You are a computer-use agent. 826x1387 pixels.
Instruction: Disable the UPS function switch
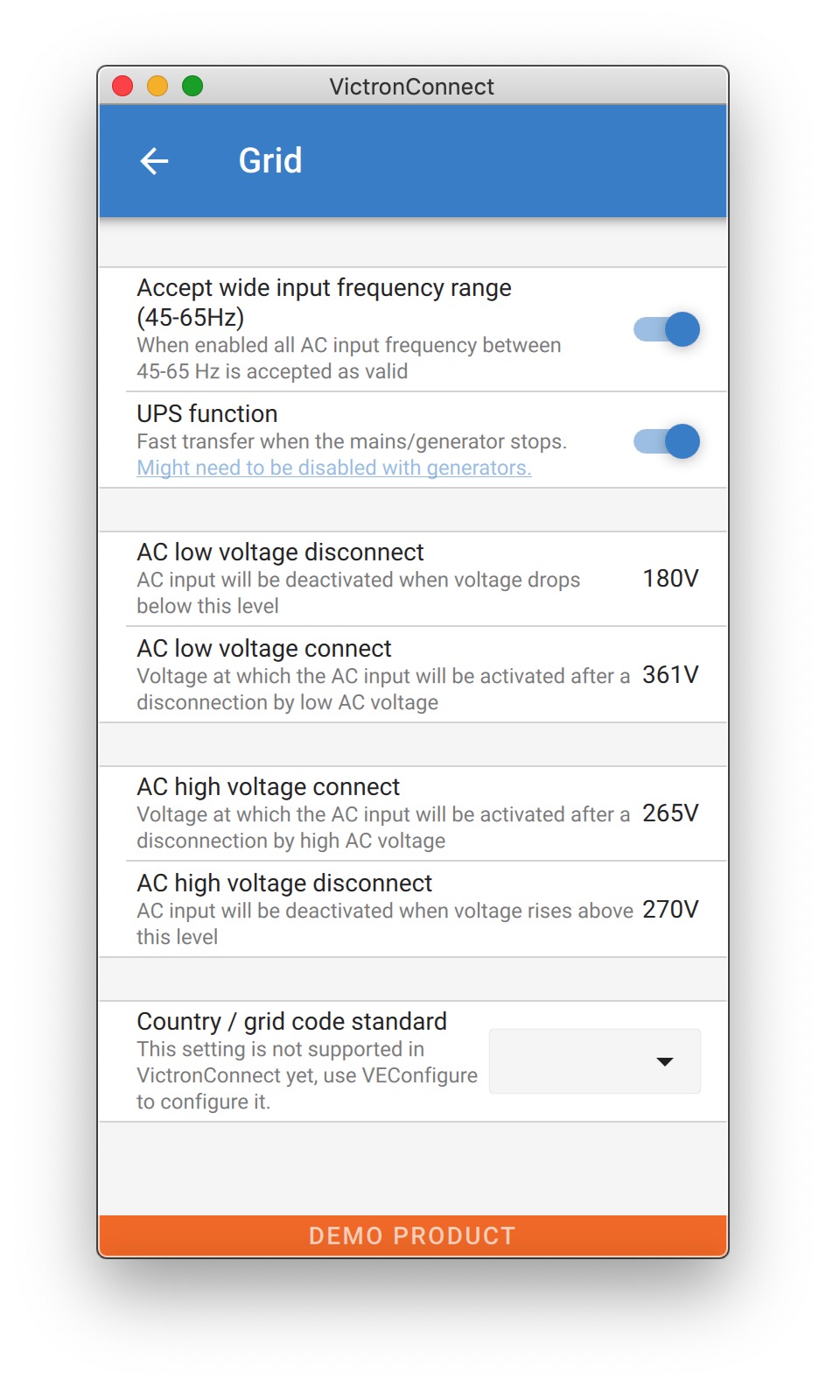pos(667,441)
